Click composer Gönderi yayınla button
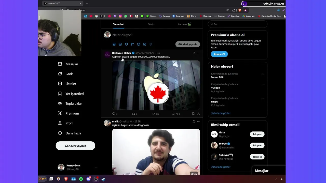 [x=188, y=44]
